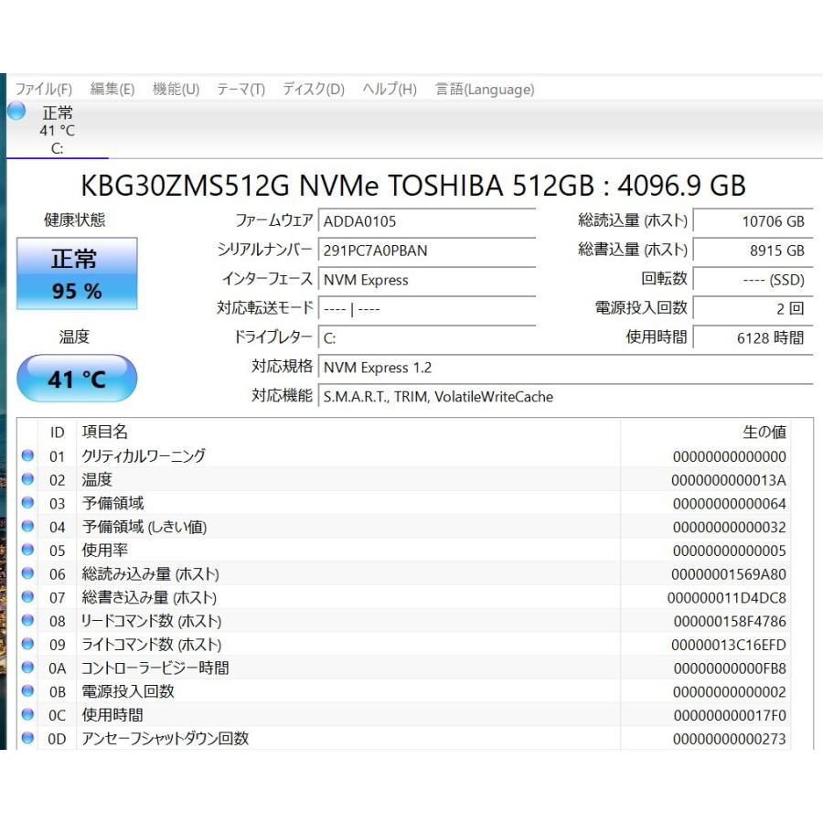Click the 項目名 column header
Image resolution: width=823 pixels, height=823 pixels.
[105, 432]
